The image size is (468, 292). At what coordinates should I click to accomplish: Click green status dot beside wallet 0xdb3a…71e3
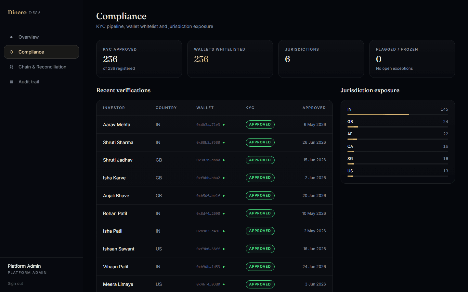tap(224, 125)
